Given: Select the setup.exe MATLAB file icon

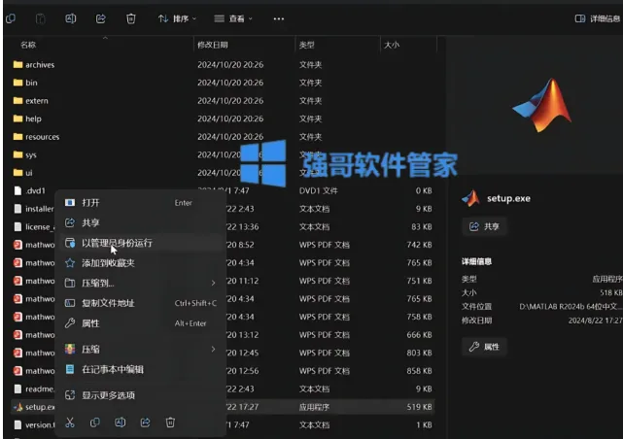Looking at the screenshot, I should 17,407.
